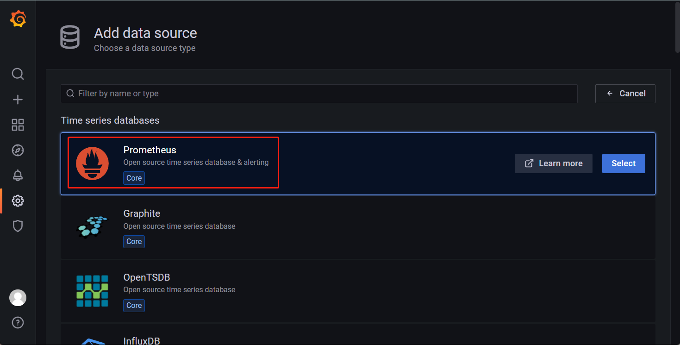Click the database icon beside Add data source
This screenshot has height=345, width=680.
70,38
